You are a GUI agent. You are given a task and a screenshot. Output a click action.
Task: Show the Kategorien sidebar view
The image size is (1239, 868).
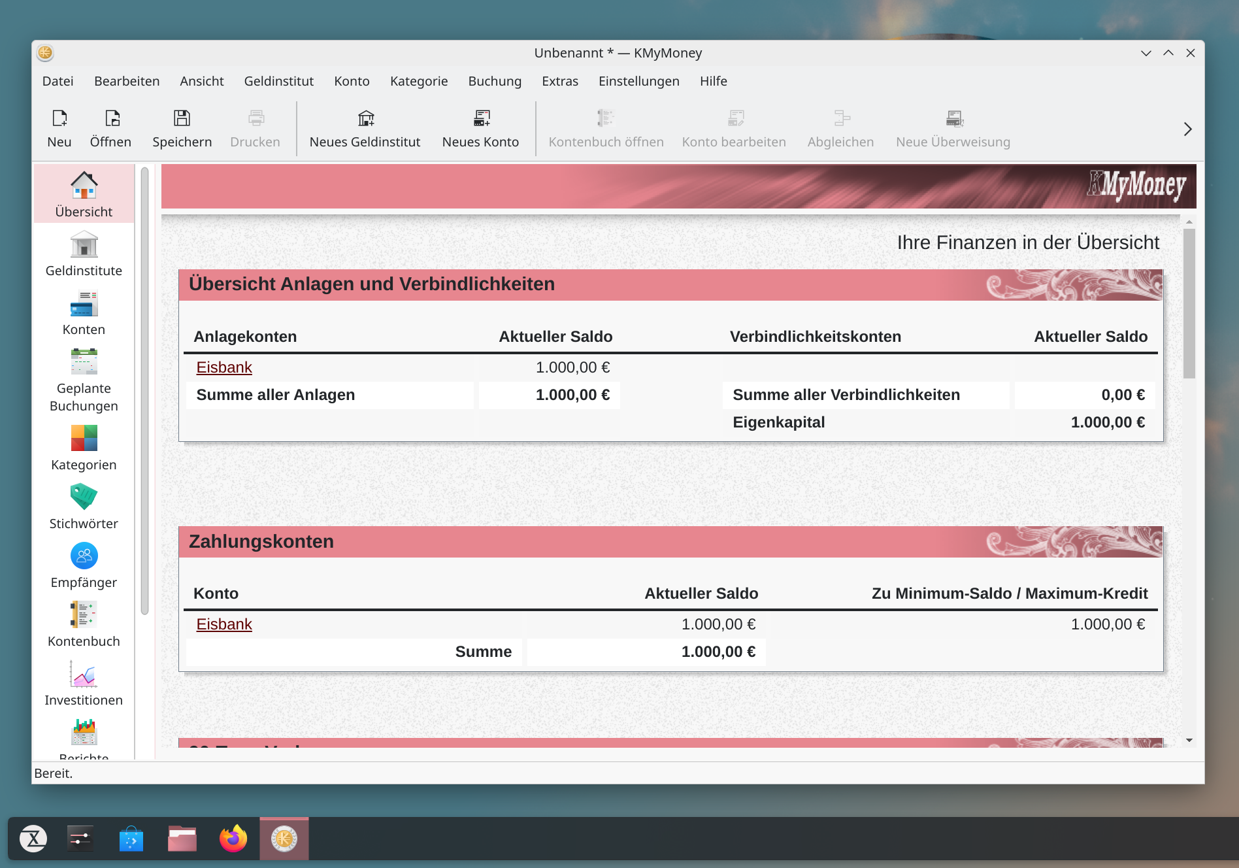pyautogui.click(x=84, y=448)
